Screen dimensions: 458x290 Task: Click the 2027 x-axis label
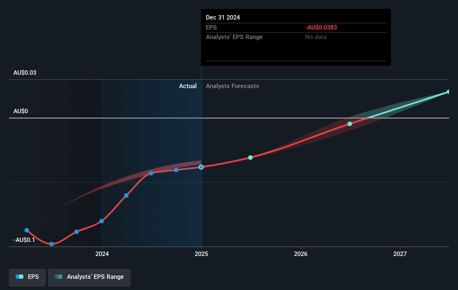pyautogui.click(x=400, y=254)
